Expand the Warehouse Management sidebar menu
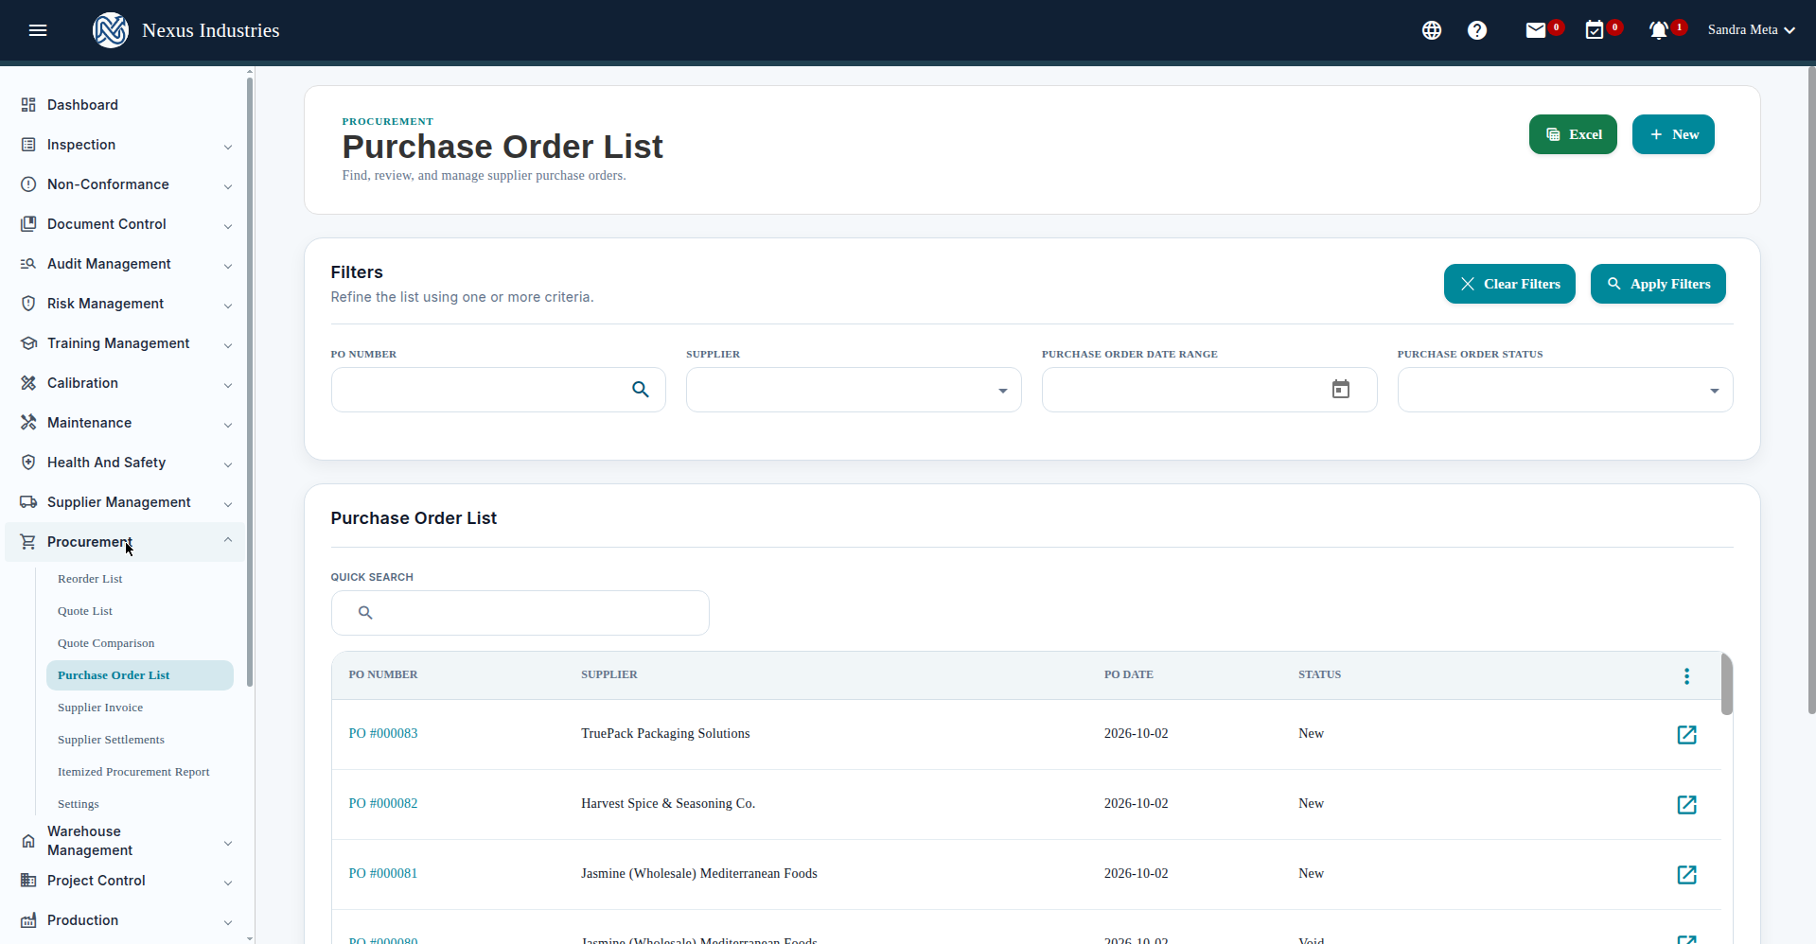 click(125, 841)
